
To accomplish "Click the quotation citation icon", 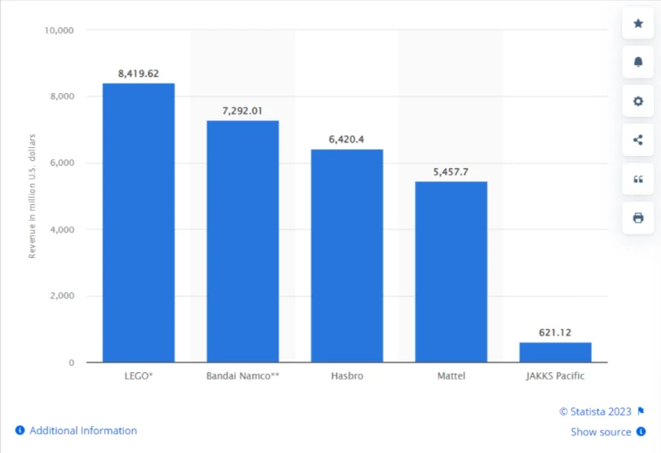I will tap(638, 180).
